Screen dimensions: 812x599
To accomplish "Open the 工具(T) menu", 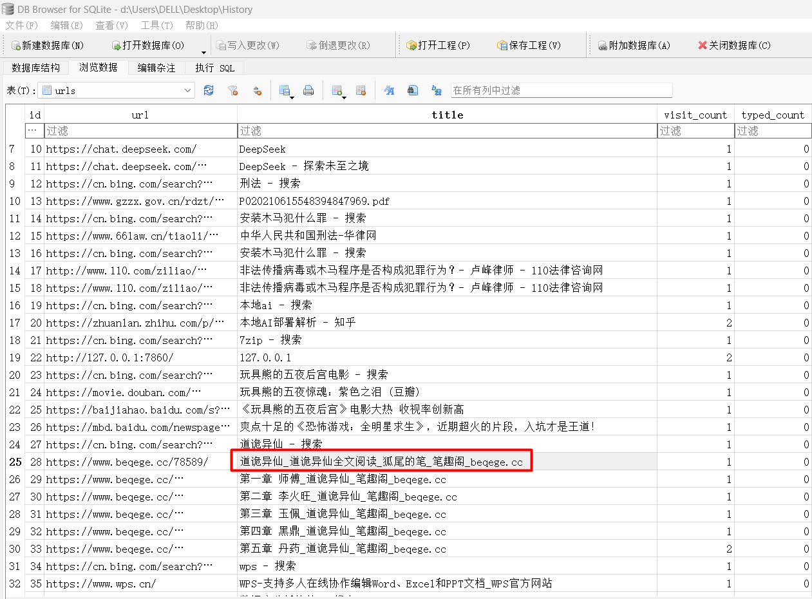I will point(156,25).
